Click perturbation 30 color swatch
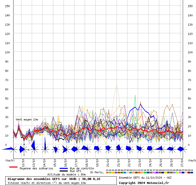Image resolution: width=196 pixels, height=185 pixels. coord(192,173)
